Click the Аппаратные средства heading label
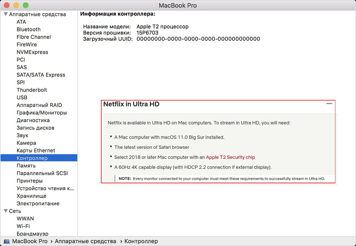The image size is (356, 246). tap(38, 14)
